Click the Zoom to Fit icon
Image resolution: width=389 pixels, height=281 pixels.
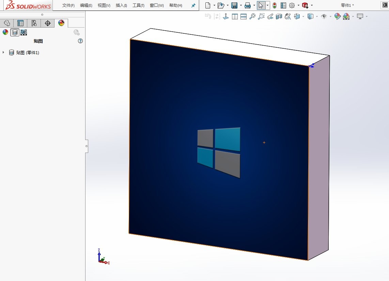tap(252, 16)
